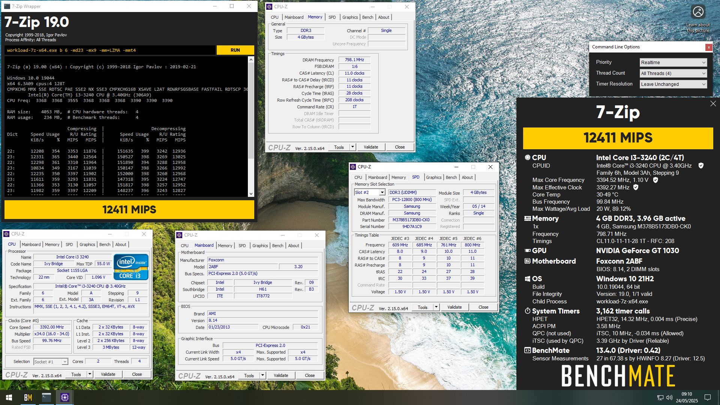Open the Windows Start menu
Screen dimensions: 720x405
click(9, 397)
